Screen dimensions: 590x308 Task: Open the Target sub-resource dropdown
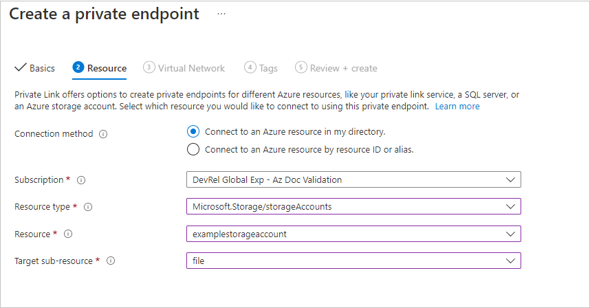(510, 261)
